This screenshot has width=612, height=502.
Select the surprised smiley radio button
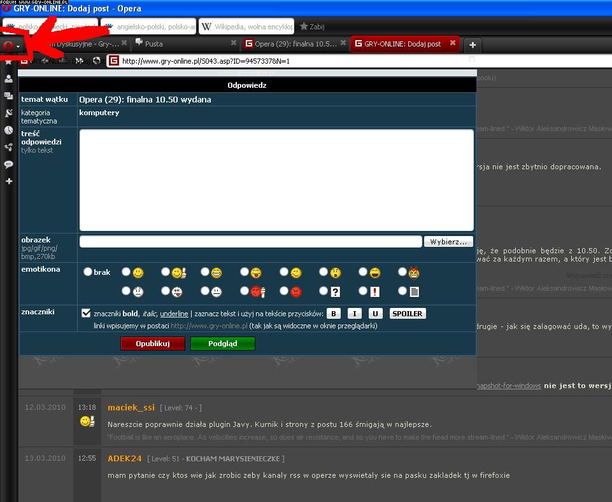point(323,272)
